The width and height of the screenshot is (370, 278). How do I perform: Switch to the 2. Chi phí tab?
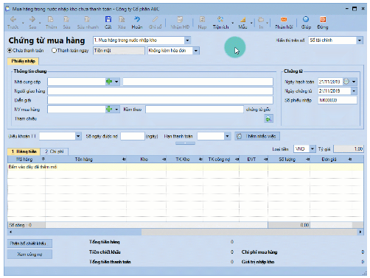(x=55, y=152)
